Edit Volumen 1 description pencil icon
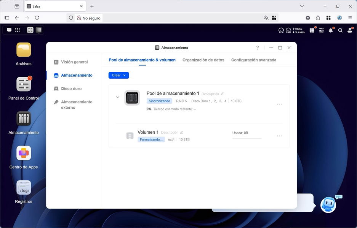 tap(181, 133)
